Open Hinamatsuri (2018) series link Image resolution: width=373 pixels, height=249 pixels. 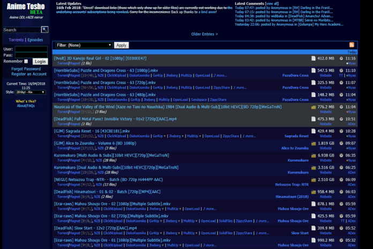[292, 197]
